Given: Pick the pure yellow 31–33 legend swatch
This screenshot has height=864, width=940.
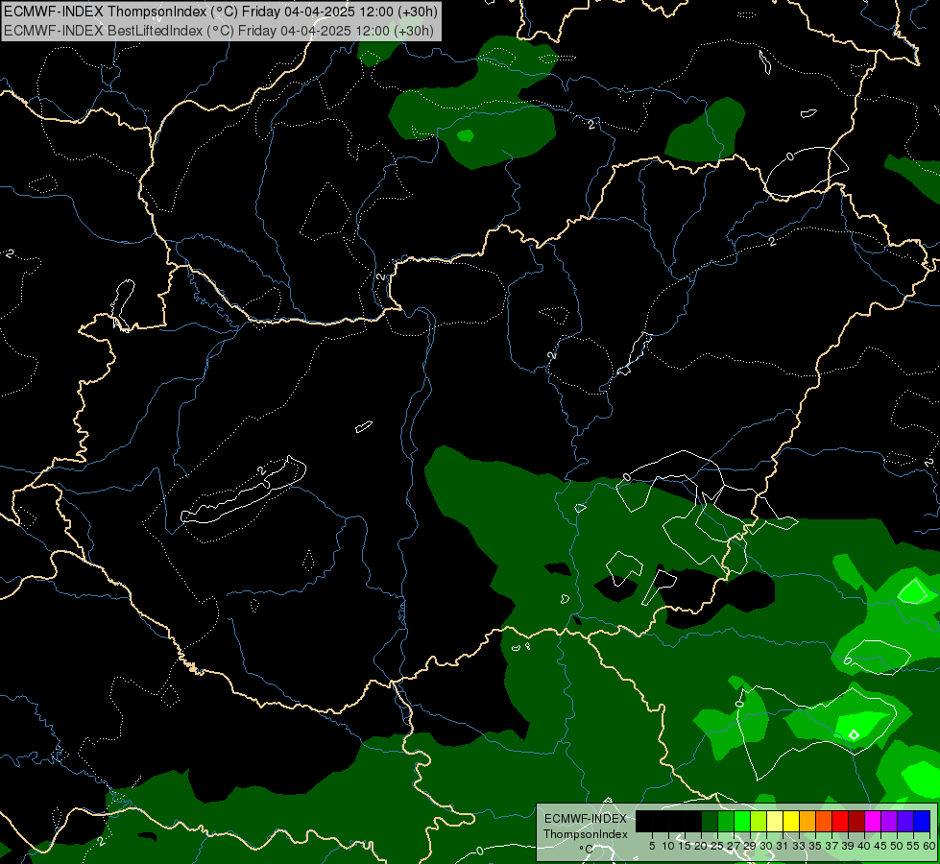Looking at the screenshot, I should pyautogui.click(x=791, y=821).
